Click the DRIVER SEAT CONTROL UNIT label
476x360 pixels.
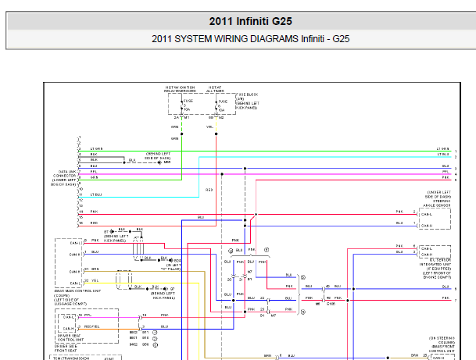(x=70, y=337)
